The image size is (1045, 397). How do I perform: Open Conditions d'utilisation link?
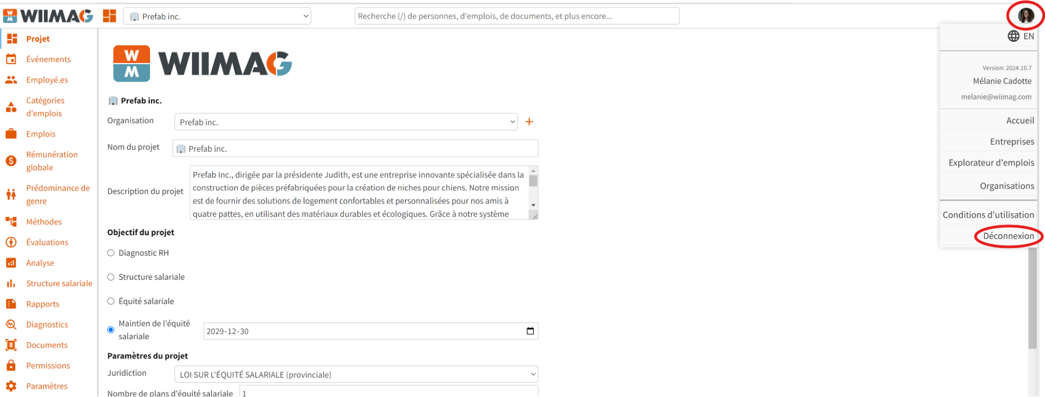click(988, 215)
